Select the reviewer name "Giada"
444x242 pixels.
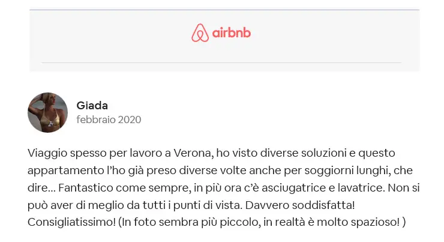92,106
